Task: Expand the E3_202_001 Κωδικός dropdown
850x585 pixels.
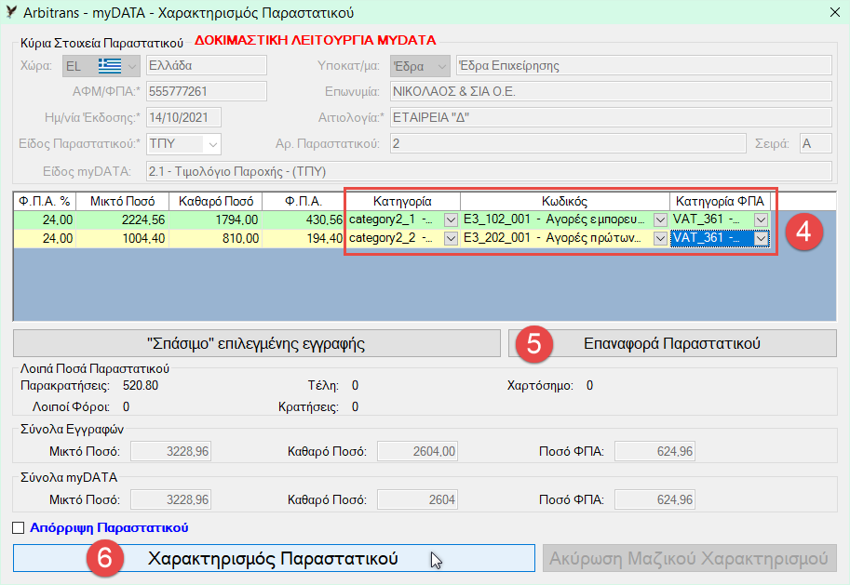Action: tap(660, 238)
